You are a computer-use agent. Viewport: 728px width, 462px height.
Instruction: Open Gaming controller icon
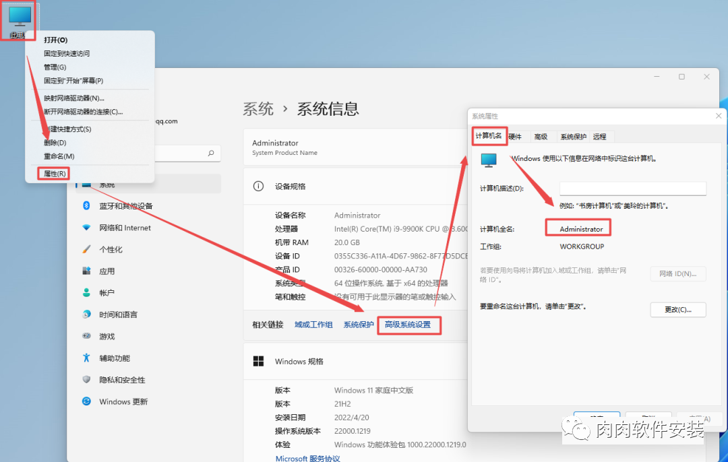[x=86, y=336]
